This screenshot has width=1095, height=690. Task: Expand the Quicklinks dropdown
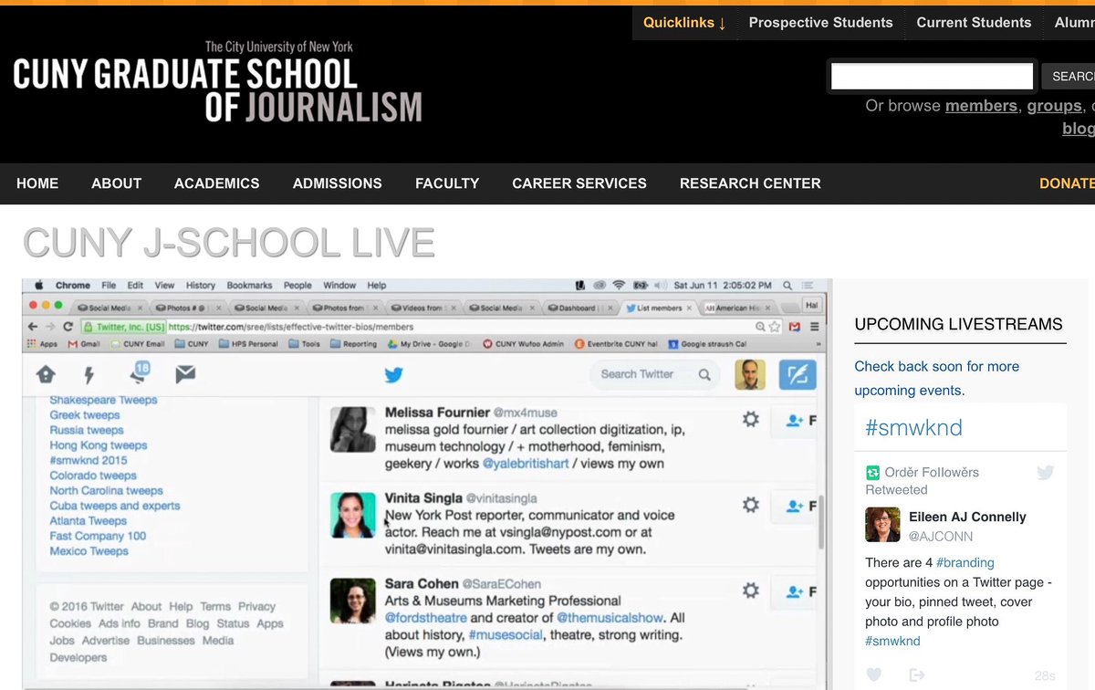click(x=684, y=23)
